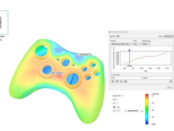Screen dimensions: 174x131
Task: Click the Step slider handle in legend
Action: pyautogui.click(x=129, y=111)
